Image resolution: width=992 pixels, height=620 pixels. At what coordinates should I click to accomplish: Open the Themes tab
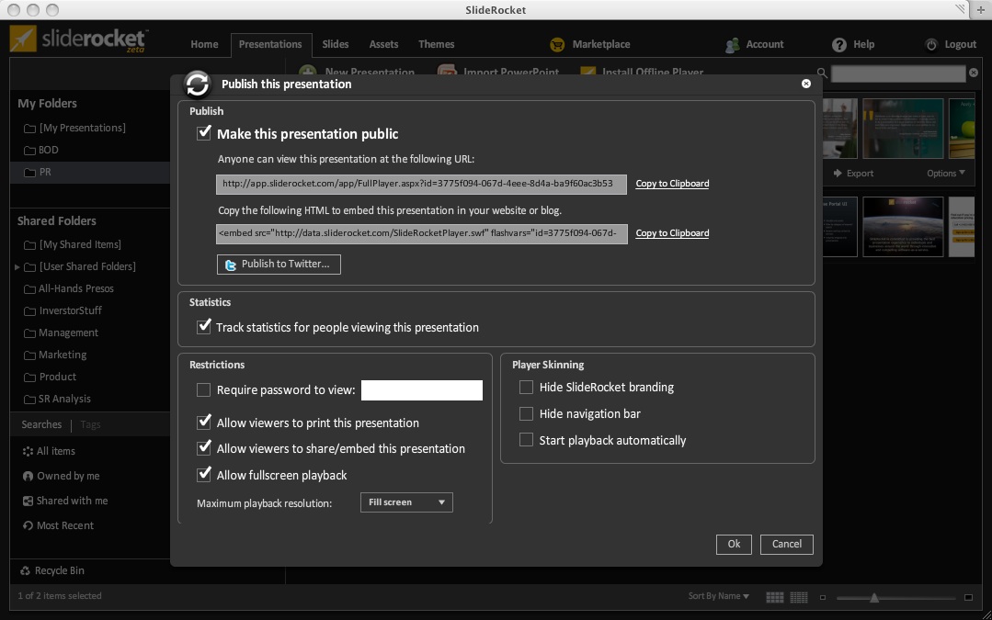point(436,44)
